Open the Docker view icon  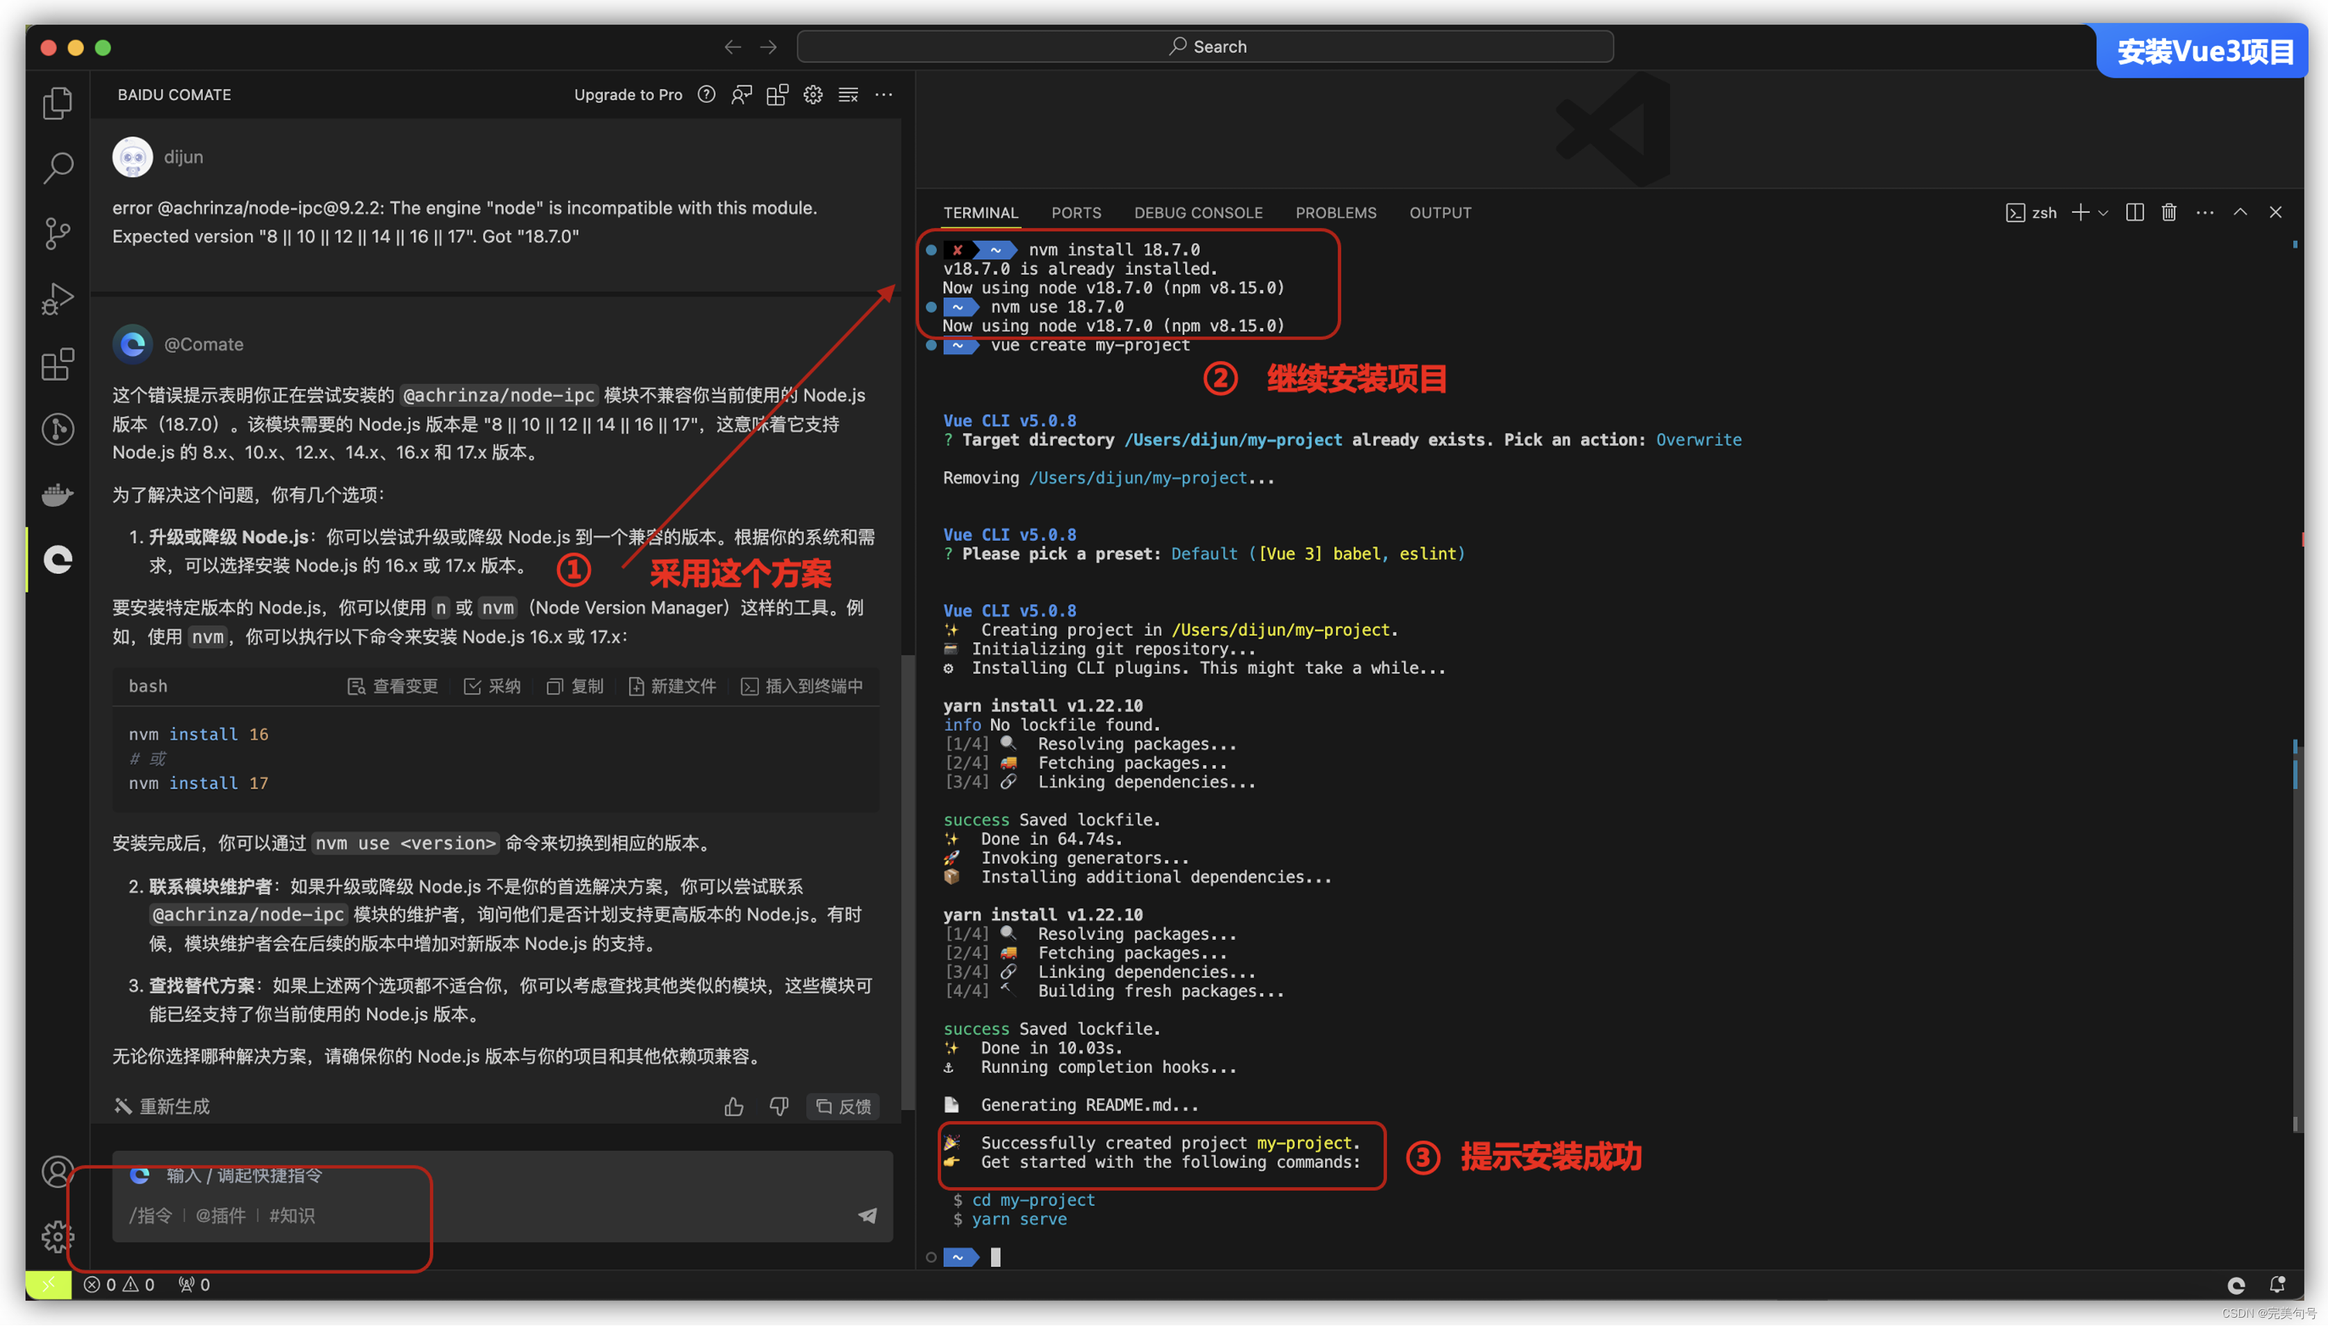pos(58,494)
